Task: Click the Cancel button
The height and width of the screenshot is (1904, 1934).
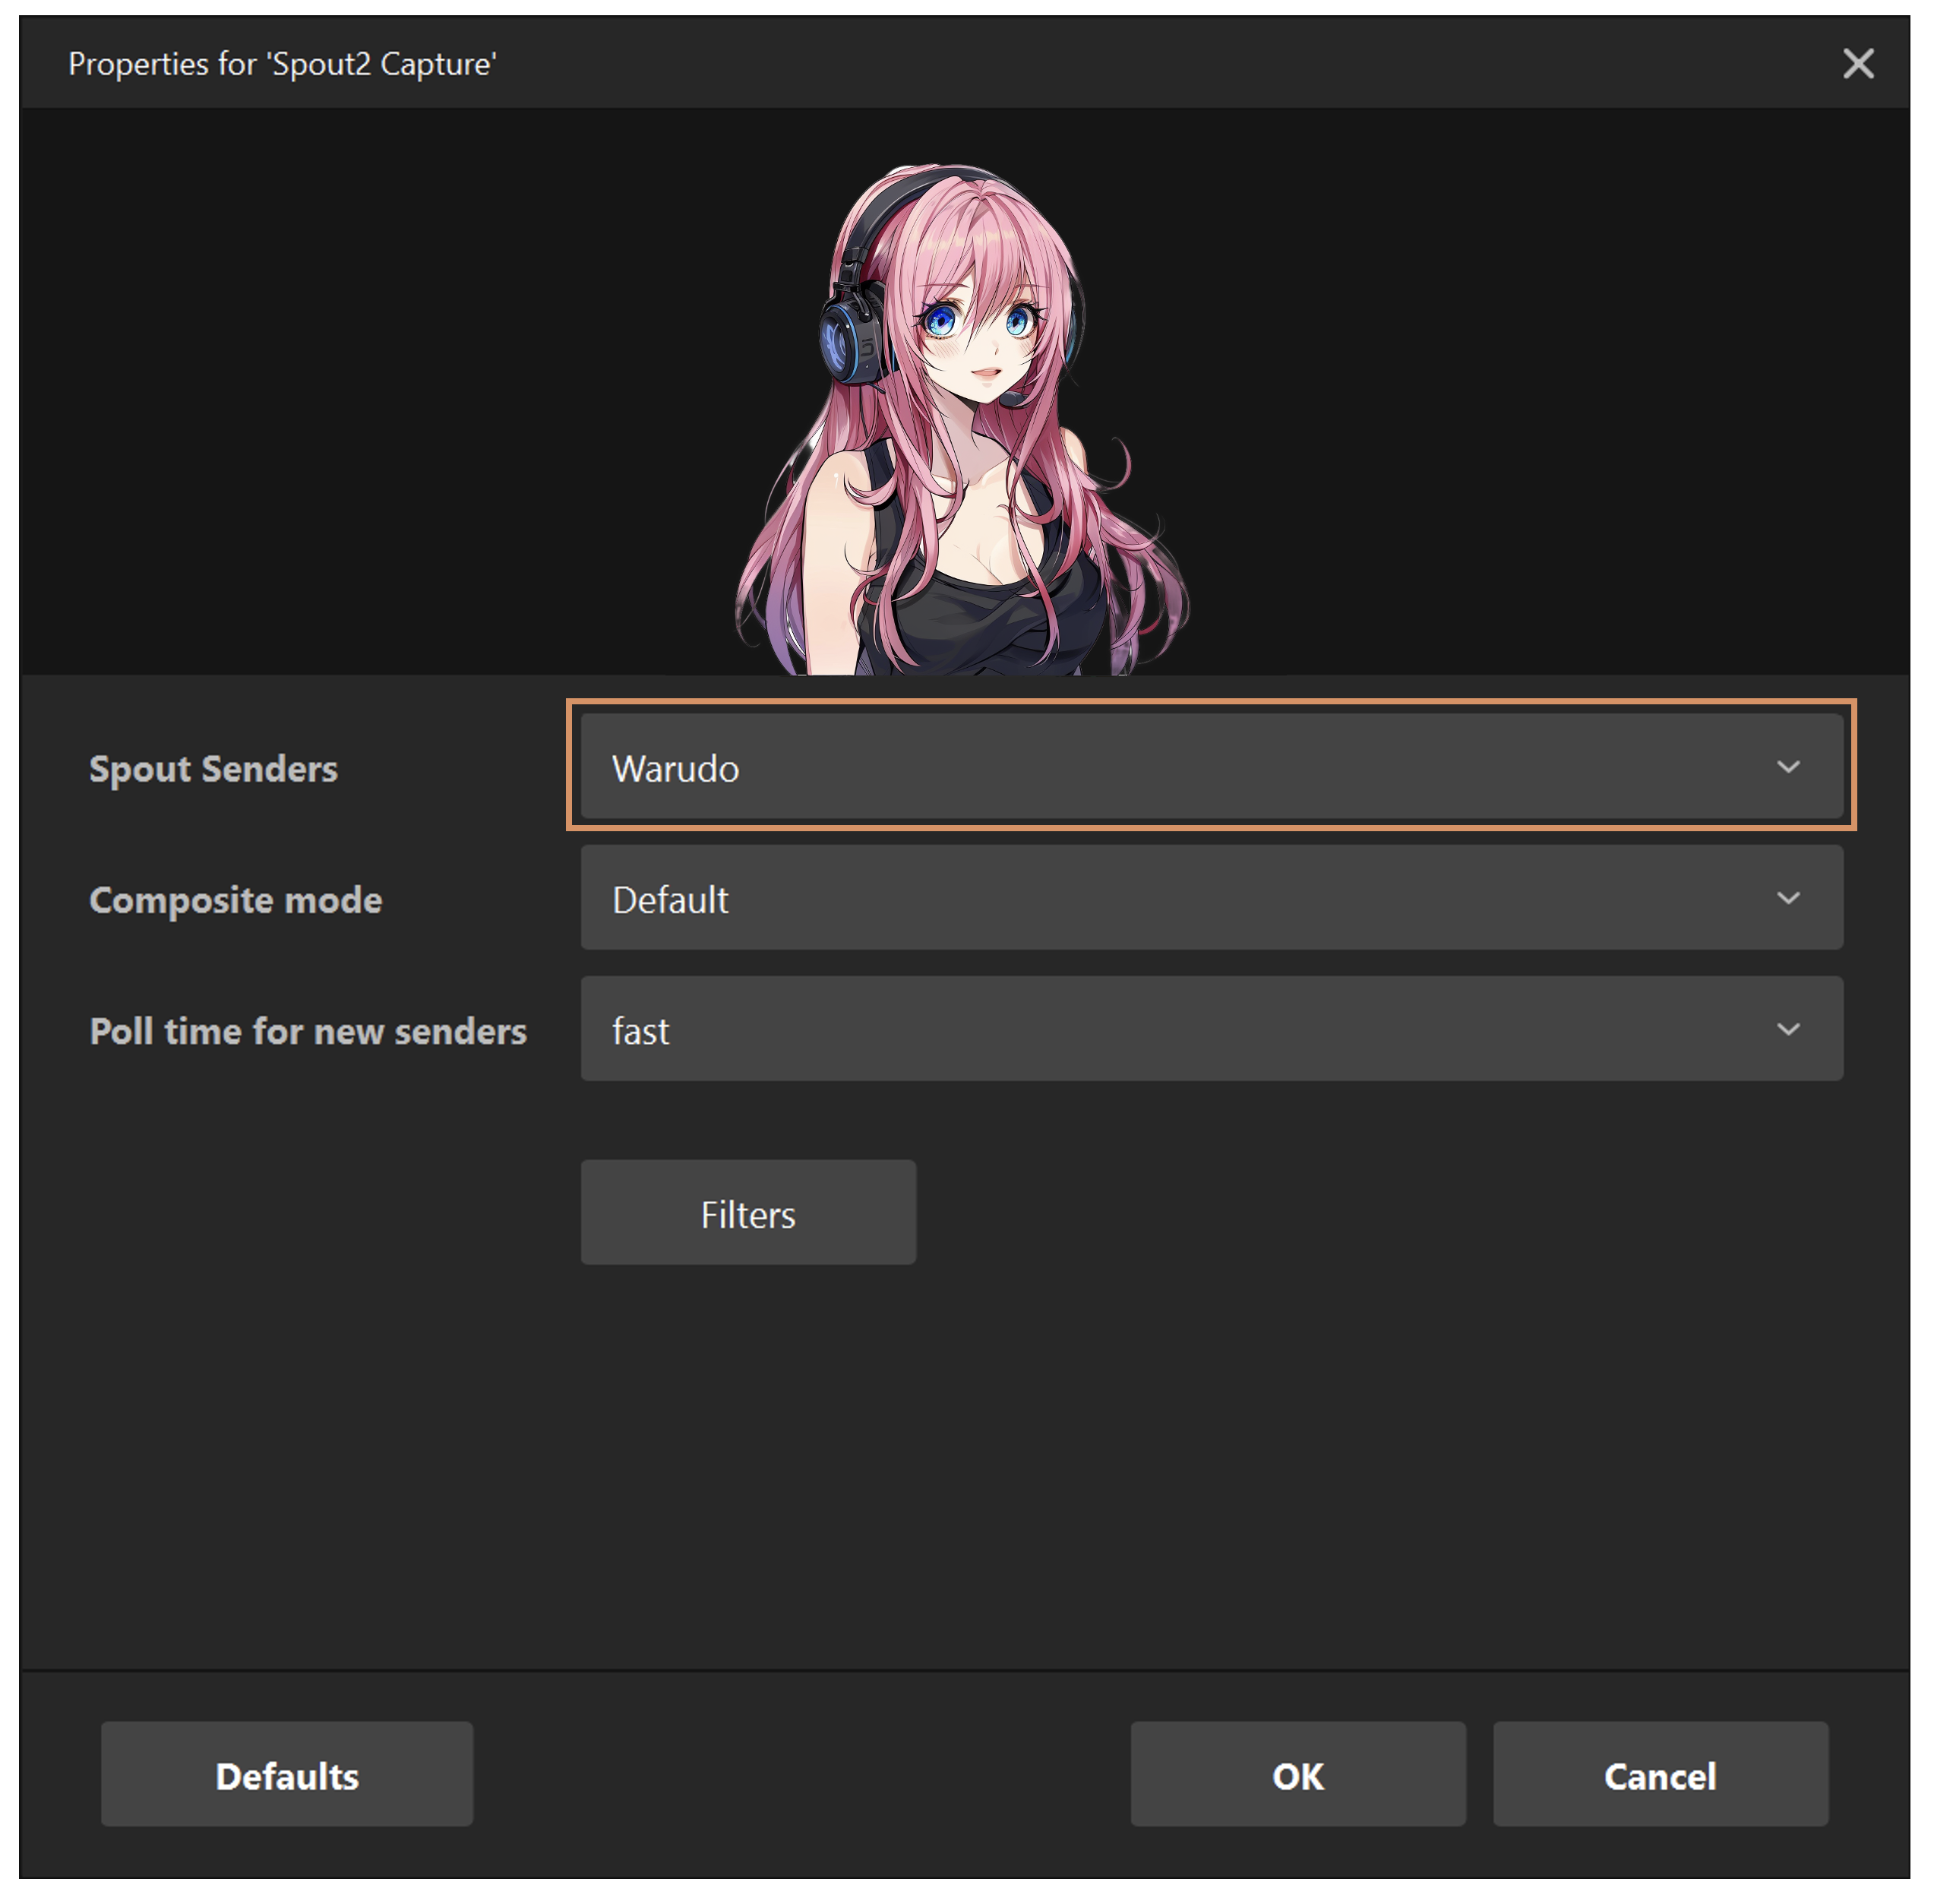Action: click(1660, 1775)
